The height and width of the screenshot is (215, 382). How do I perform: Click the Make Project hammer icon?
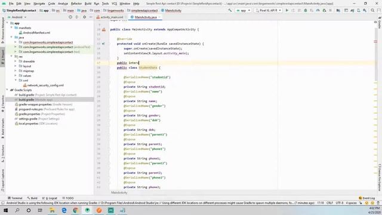pos(230,11)
